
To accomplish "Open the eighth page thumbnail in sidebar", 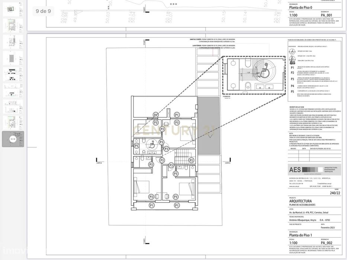I will 13,123.
